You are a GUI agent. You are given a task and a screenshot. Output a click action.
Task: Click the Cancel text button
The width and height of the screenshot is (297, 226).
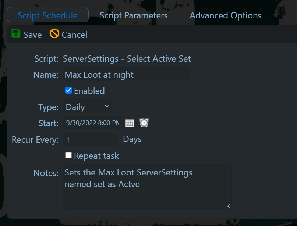[74, 35]
